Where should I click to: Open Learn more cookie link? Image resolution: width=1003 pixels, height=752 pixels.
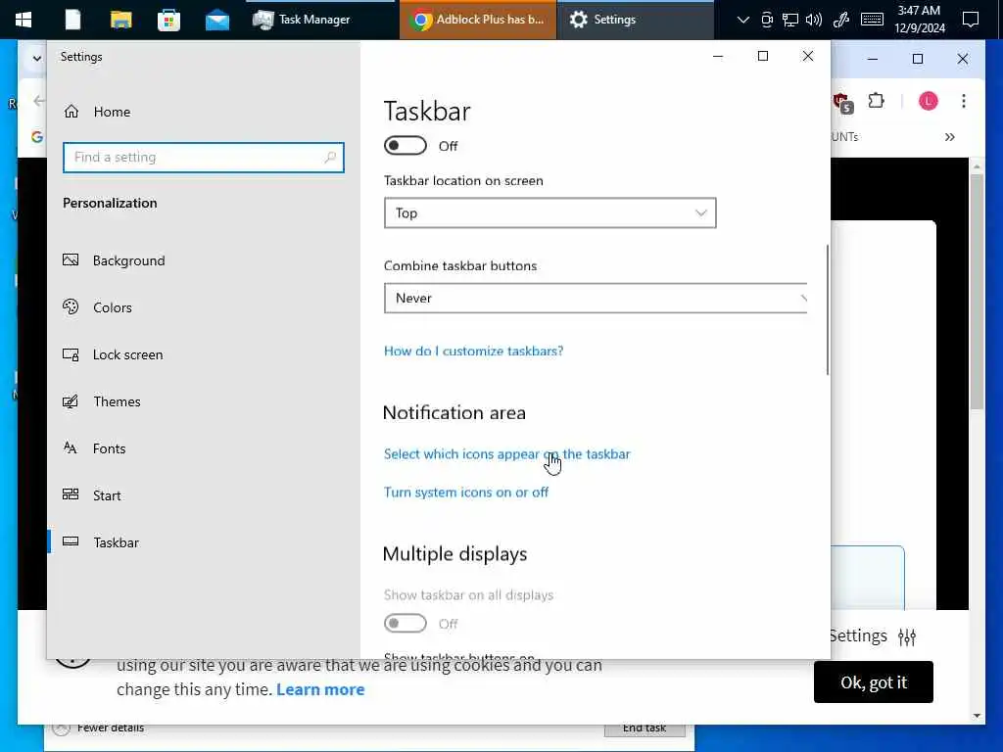[320, 689]
